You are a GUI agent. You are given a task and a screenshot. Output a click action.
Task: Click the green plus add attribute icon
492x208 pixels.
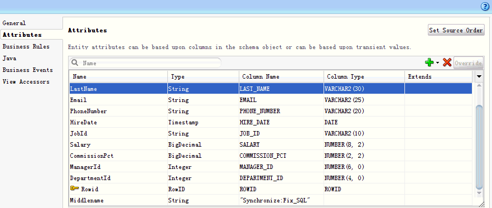click(429, 63)
